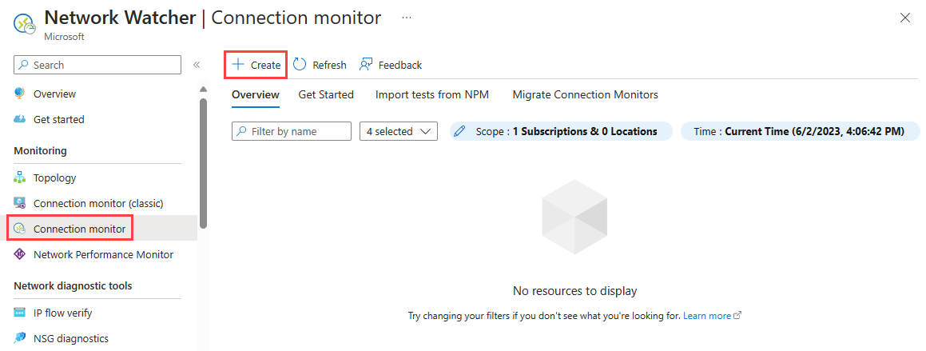Click the IP flow verify icon
Viewport: 926px width, 351px height.
[19, 313]
